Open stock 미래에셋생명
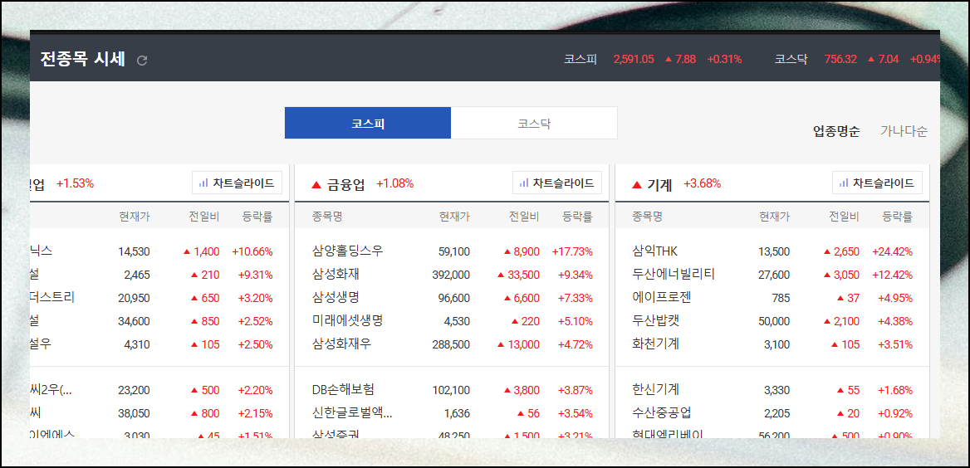The width and height of the screenshot is (970, 468). coord(348,321)
